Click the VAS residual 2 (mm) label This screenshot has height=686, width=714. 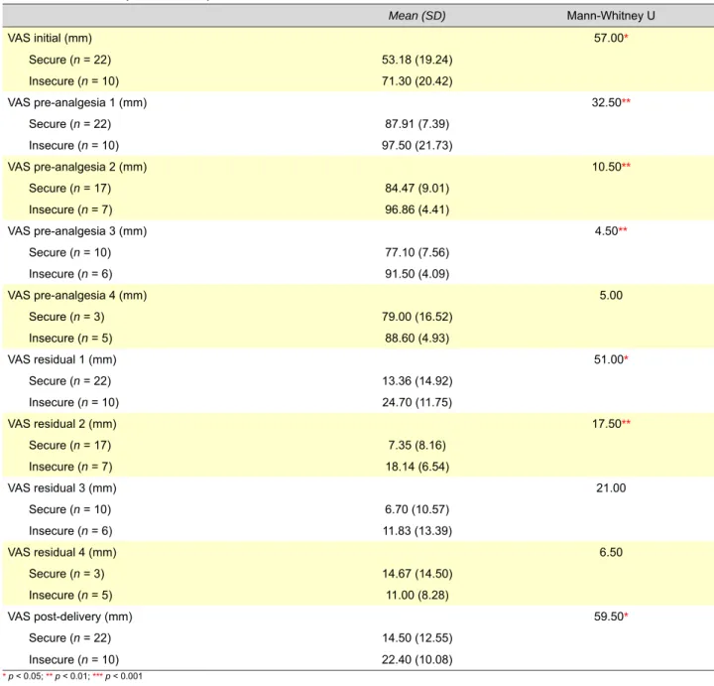(61, 424)
